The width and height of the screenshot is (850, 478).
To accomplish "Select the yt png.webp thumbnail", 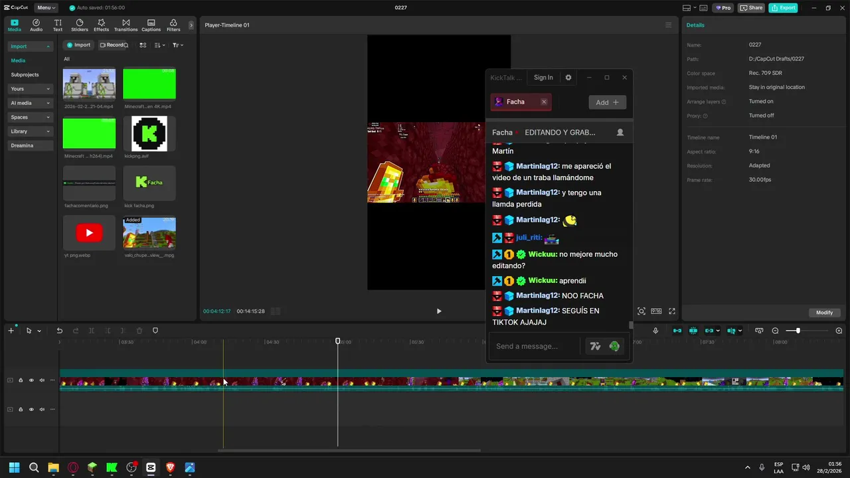I will tap(89, 233).
